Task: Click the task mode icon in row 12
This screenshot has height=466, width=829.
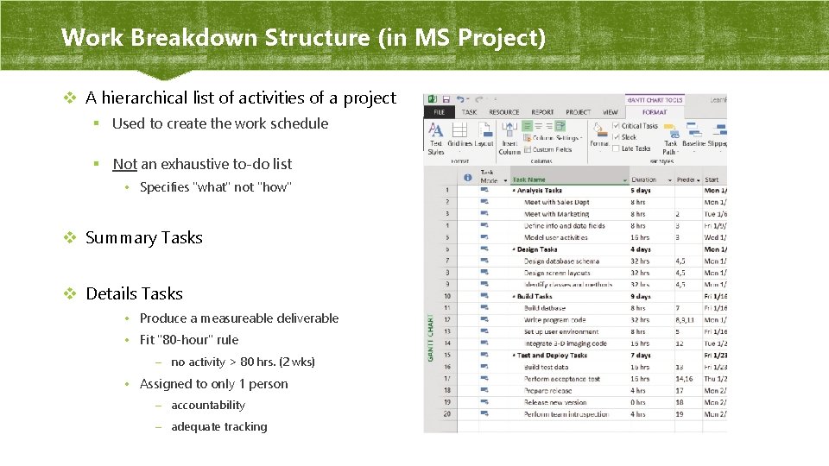Action: pos(484,319)
